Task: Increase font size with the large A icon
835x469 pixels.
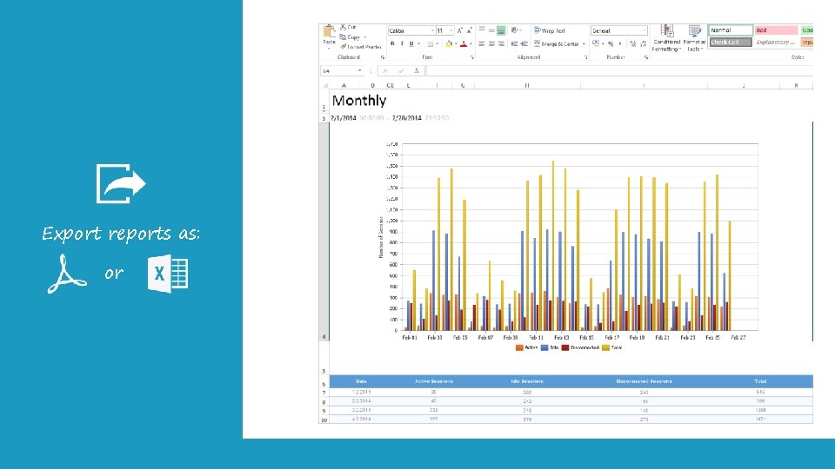Action: point(459,31)
